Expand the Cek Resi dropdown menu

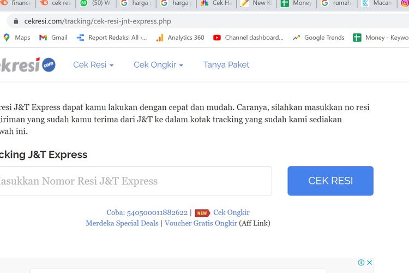tap(93, 64)
